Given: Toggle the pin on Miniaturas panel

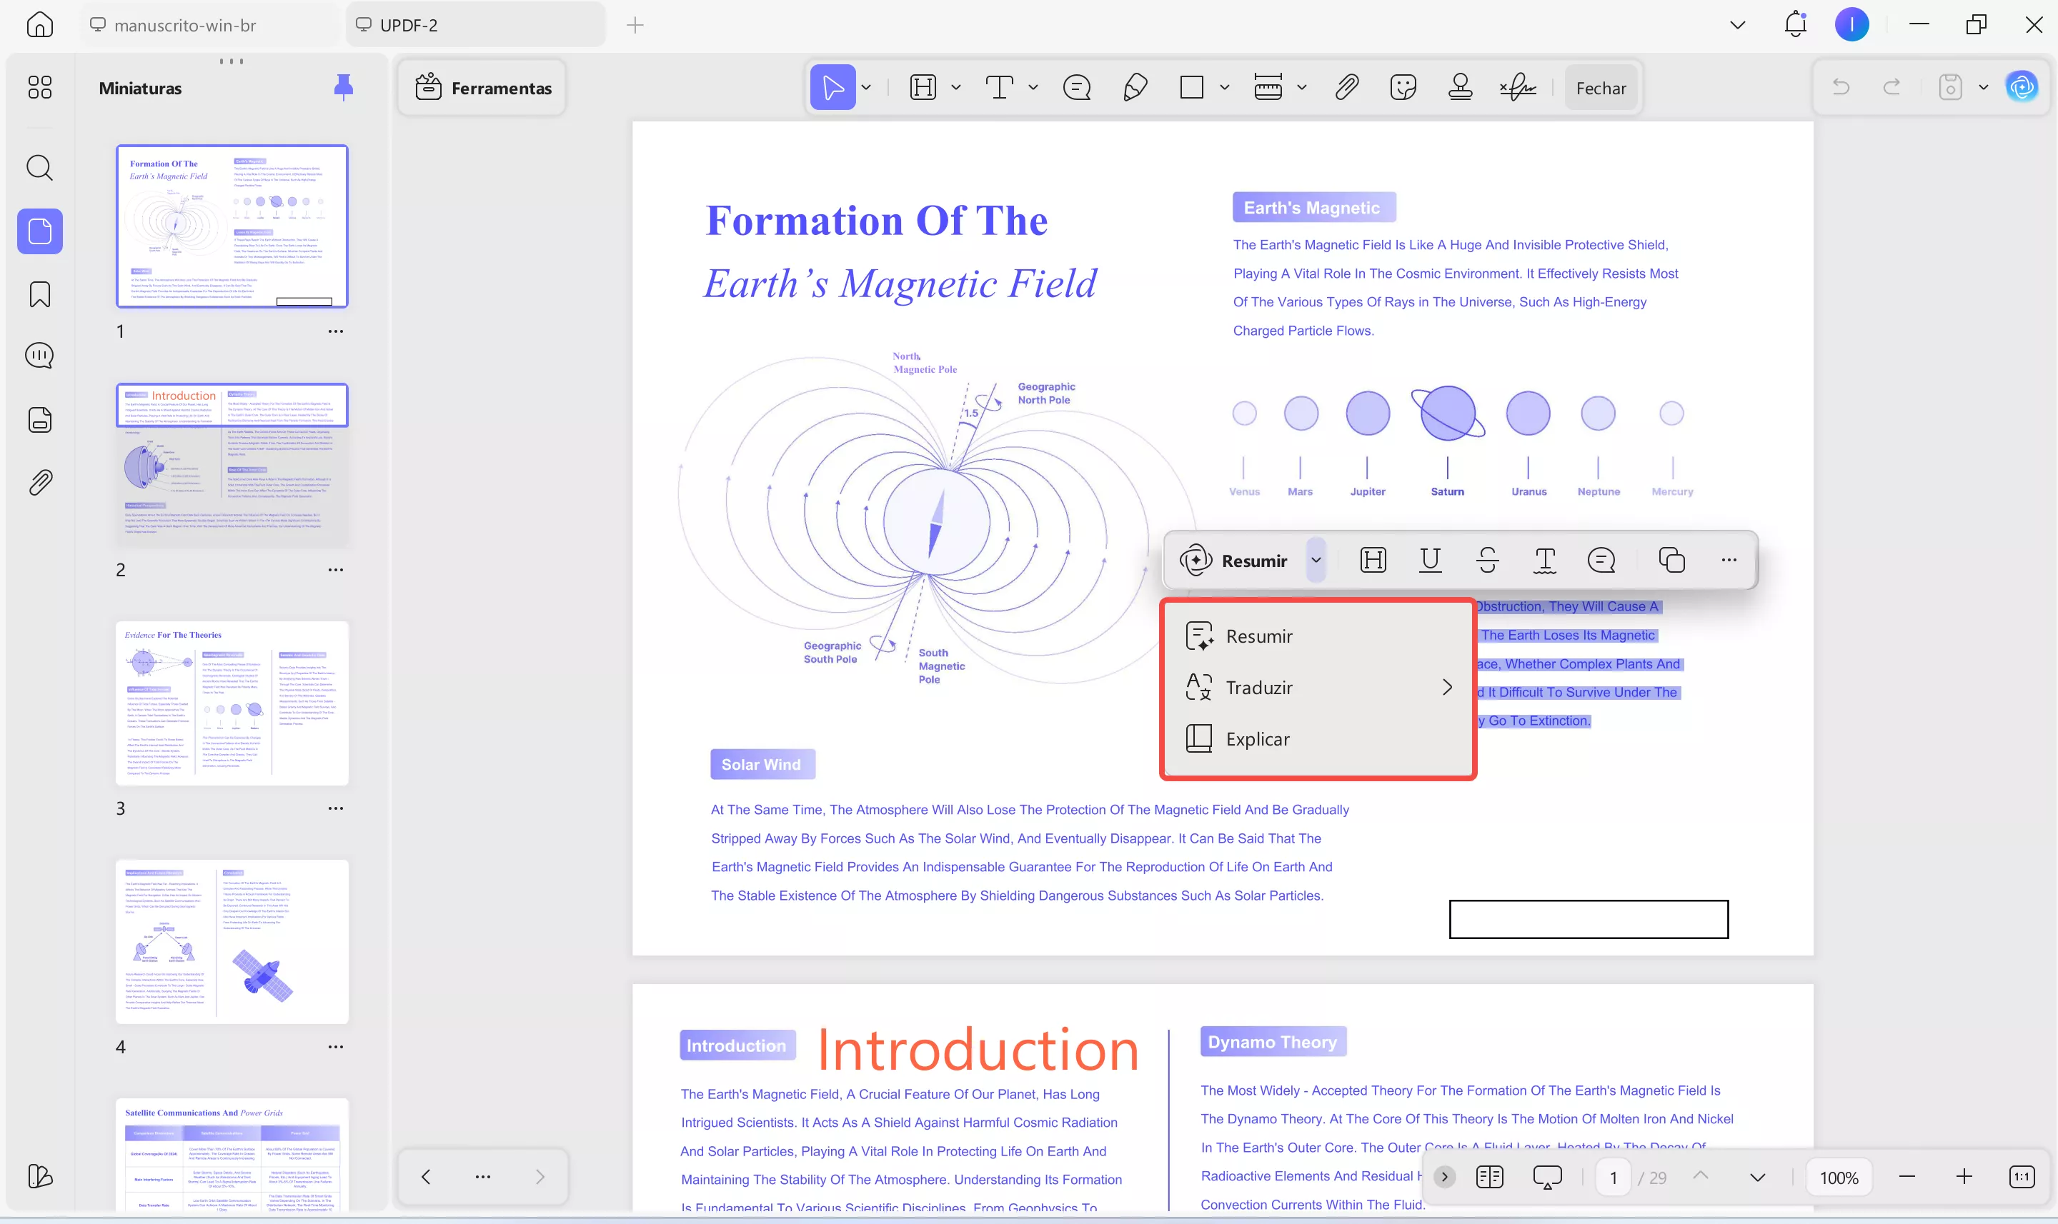Looking at the screenshot, I should (x=343, y=87).
